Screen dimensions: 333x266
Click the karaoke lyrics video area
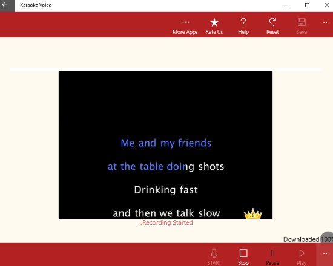tap(165, 144)
